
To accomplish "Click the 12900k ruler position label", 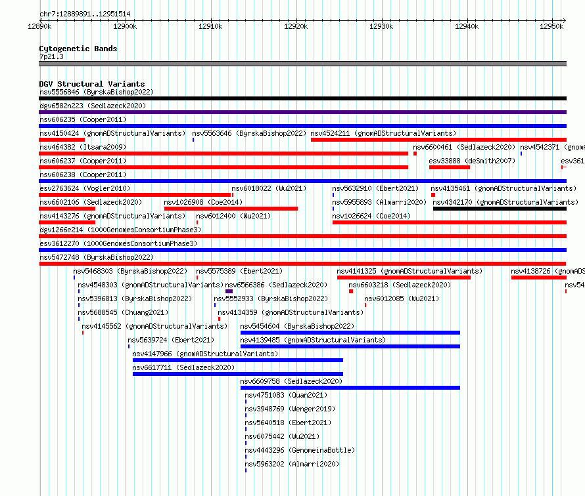I will point(125,26).
